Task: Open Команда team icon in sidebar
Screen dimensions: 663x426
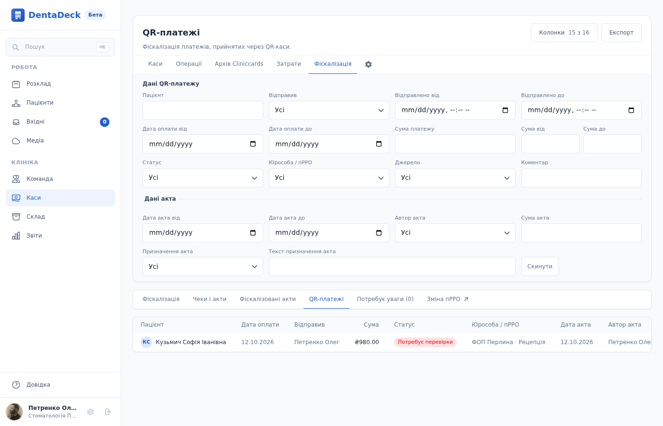Action: click(16, 179)
